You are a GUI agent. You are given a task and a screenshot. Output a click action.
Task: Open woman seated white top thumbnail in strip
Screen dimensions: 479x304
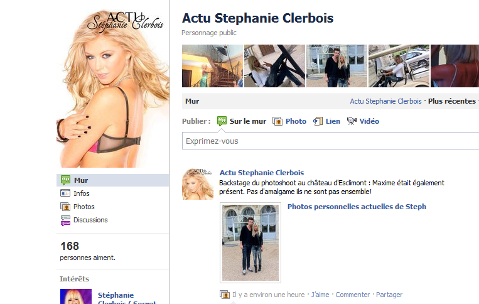(x=274, y=66)
